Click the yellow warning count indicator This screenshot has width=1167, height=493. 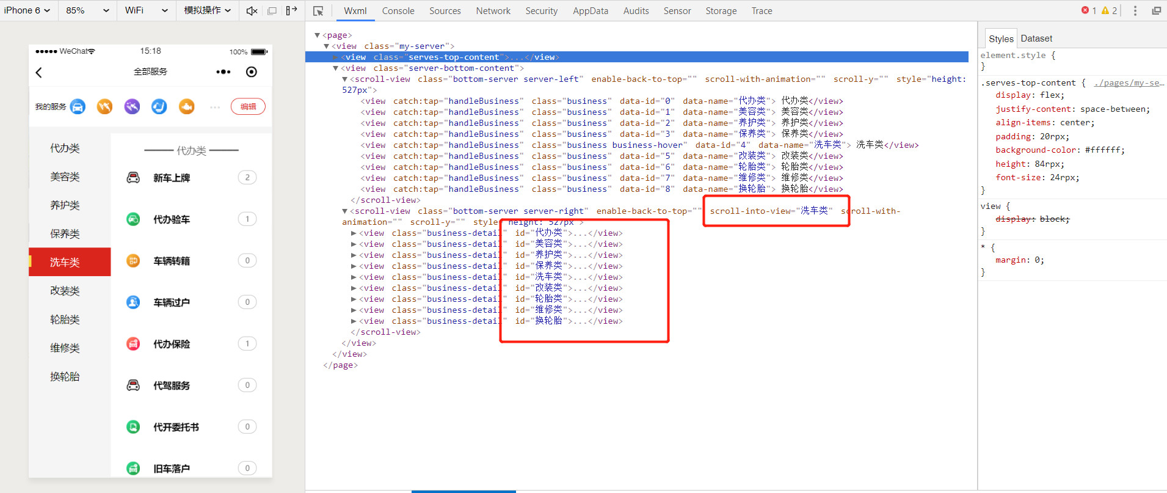tap(1109, 10)
